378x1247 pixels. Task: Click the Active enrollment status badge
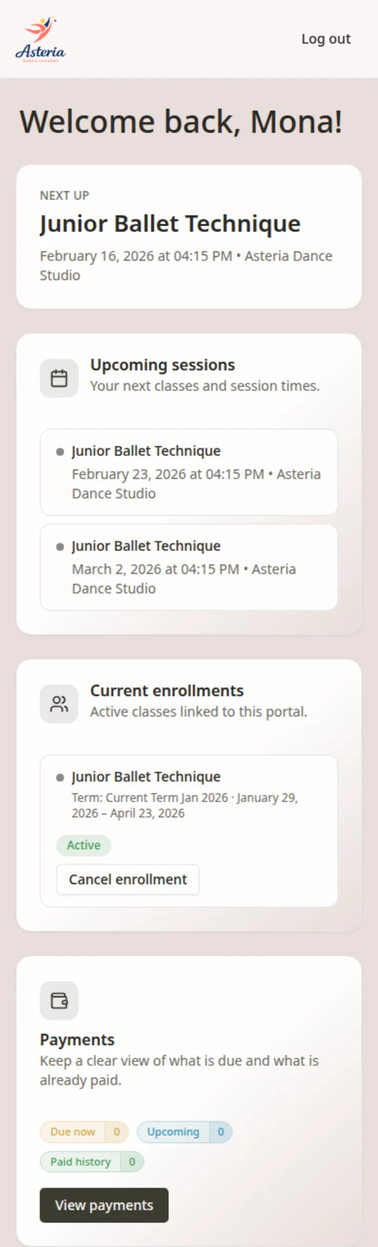[x=83, y=845]
